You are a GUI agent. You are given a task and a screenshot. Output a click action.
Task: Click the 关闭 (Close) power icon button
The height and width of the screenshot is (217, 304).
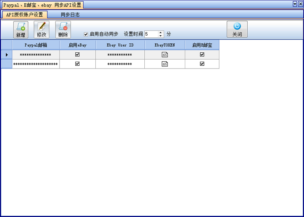tap(237, 29)
